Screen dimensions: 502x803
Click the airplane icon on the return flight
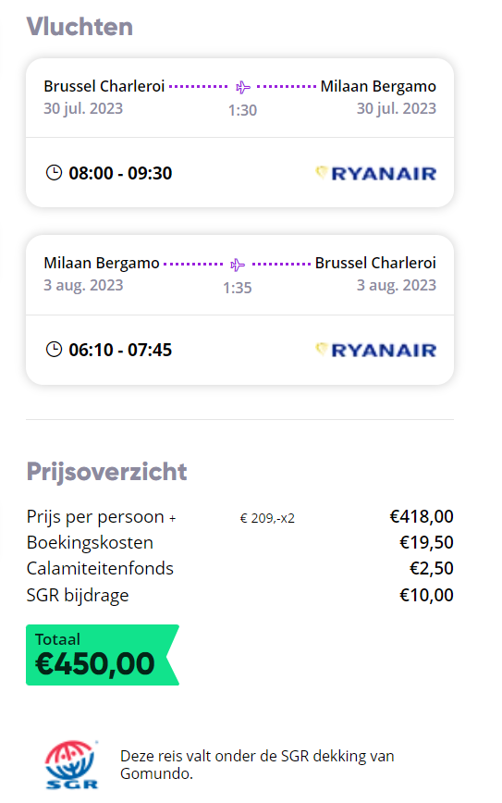tap(238, 265)
